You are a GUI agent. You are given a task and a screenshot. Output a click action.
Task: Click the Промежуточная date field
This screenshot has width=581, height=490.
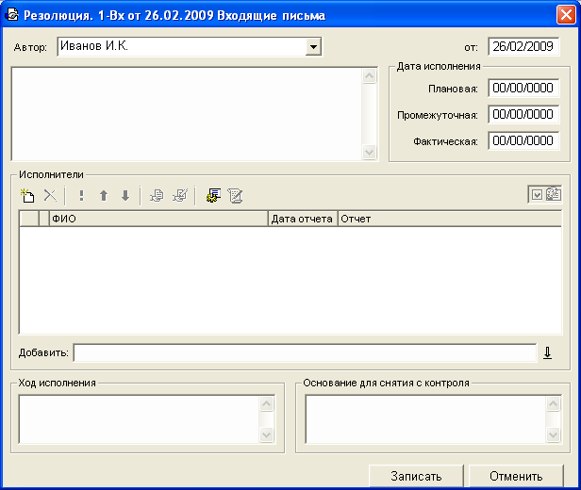(523, 114)
